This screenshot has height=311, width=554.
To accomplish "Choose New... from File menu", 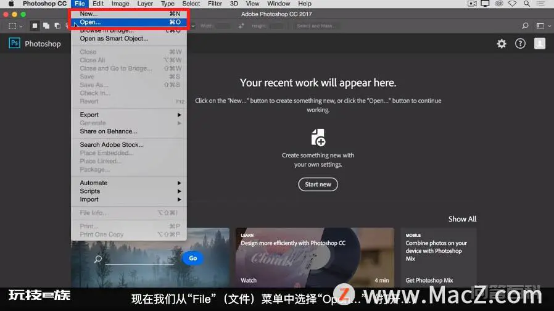I will click(129, 14).
